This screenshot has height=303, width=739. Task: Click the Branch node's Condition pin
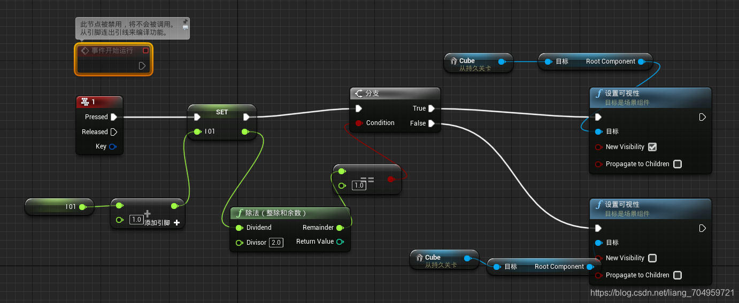coord(359,123)
